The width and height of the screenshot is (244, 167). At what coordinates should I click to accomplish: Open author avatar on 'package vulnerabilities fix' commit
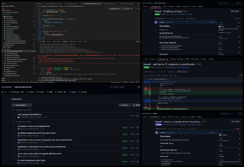pos(19,117)
